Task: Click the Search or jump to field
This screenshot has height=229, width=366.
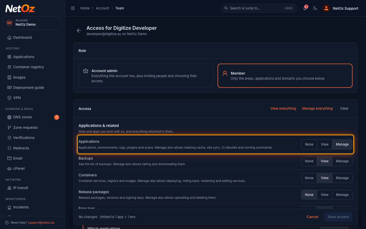Action: 259,8
